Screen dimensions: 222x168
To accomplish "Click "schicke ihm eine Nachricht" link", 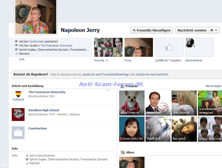I will click(x=152, y=74).
